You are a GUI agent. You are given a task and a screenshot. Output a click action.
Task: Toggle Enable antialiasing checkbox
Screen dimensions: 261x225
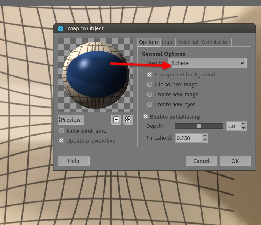[145, 116]
